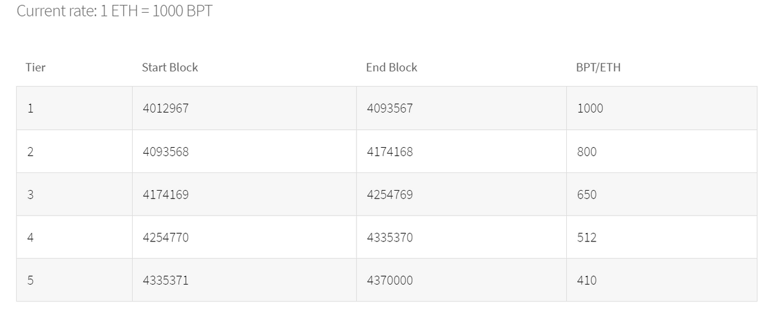776x322 pixels.
Task: Select end block 4174168 cell
Action: (x=461, y=151)
